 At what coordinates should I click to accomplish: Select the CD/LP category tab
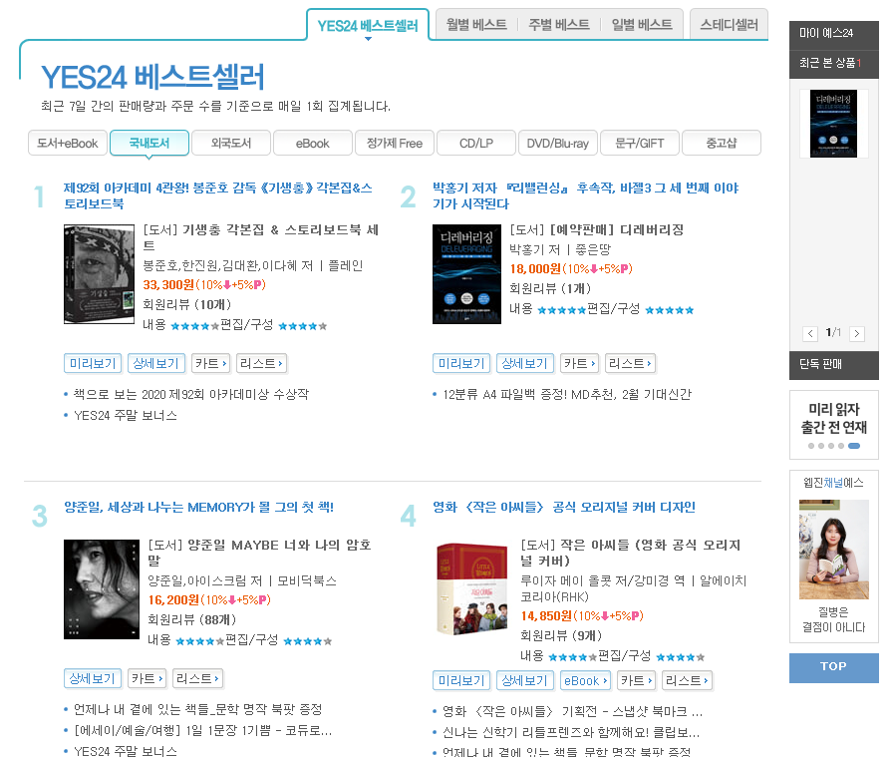(475, 143)
